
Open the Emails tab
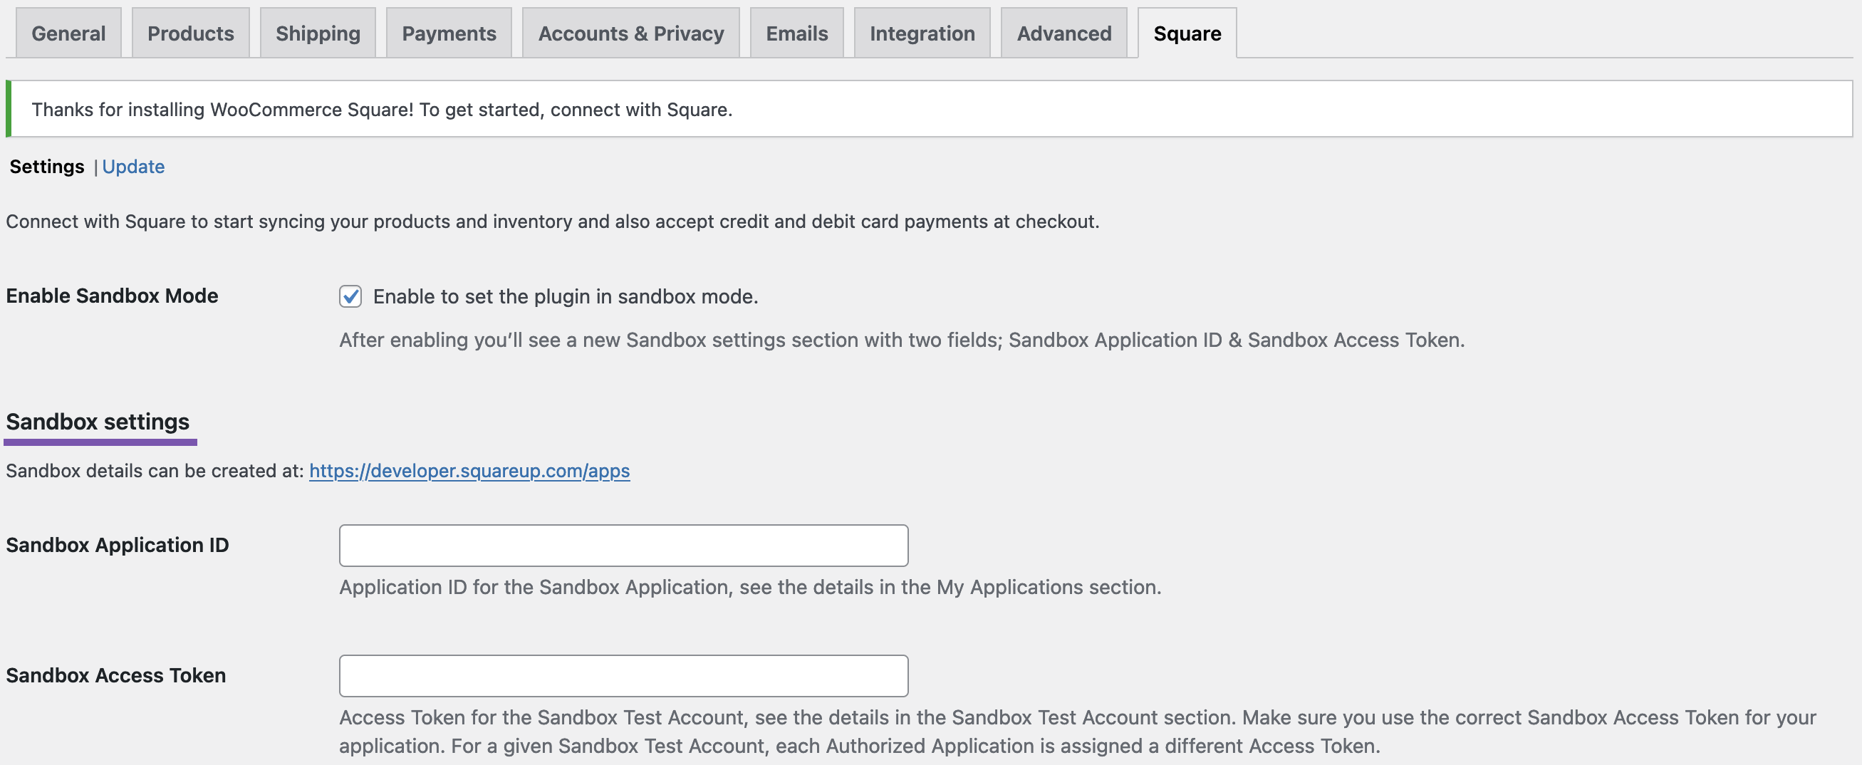[796, 33]
